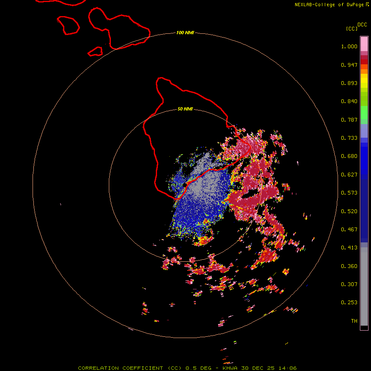The width and height of the screenshot is (371, 371).
Task: Click the 0.360 color scale value
Action: (349, 266)
